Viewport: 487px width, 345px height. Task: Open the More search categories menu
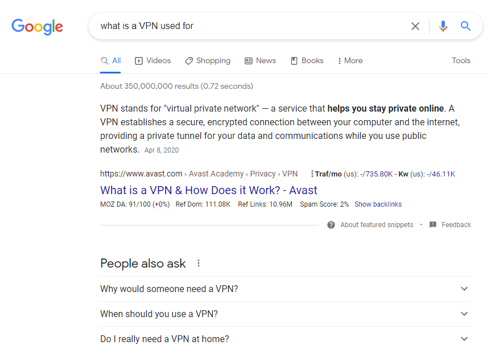click(x=350, y=61)
